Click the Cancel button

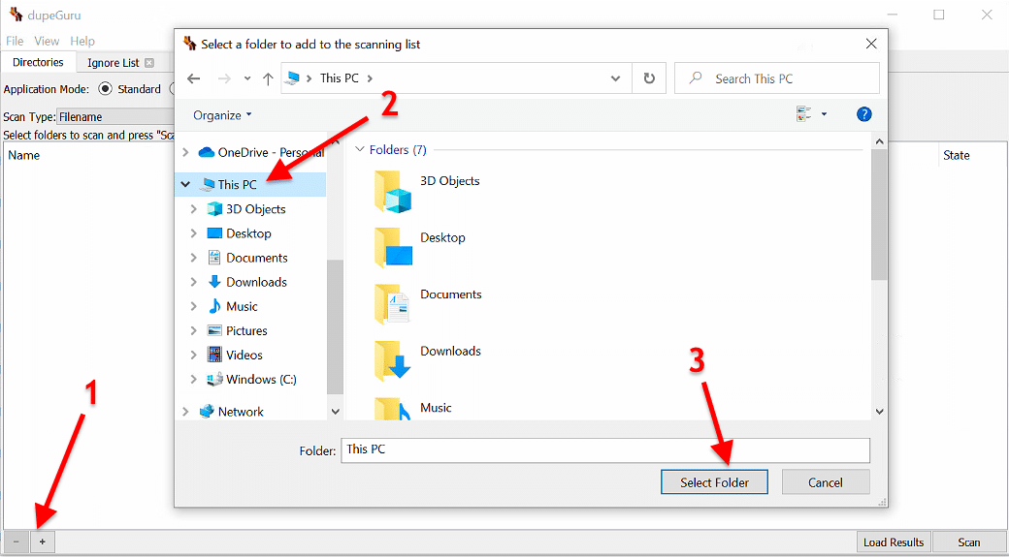(826, 481)
